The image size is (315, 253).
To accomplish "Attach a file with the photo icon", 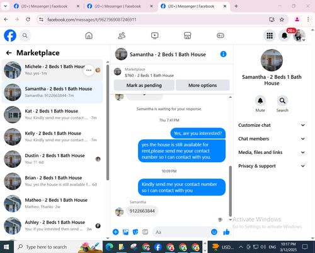I will coord(125,232).
